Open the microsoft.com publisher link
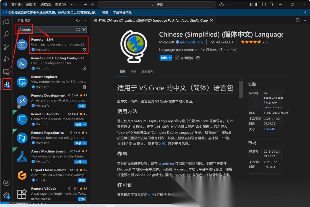 (x=191, y=42)
